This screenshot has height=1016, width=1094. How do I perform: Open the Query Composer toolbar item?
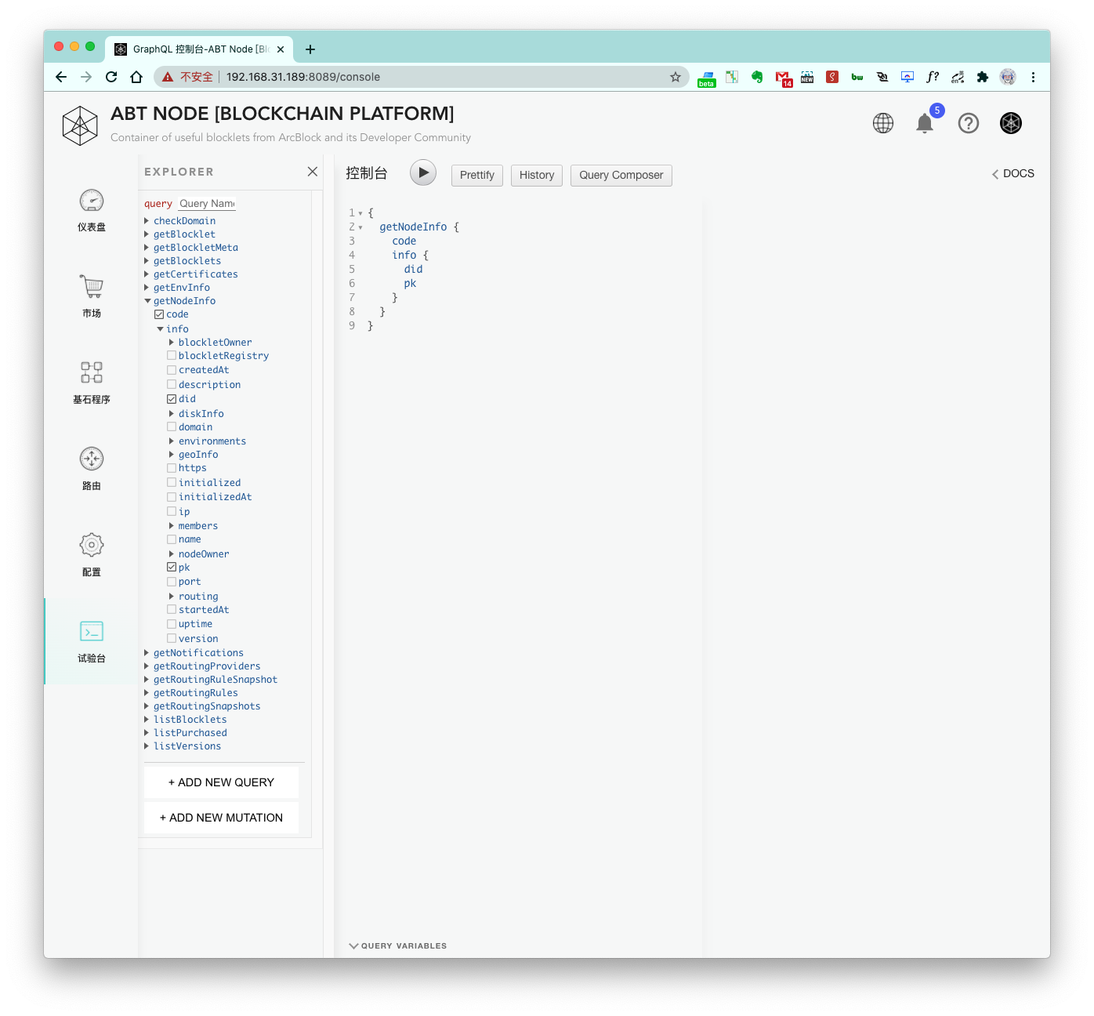[x=621, y=176]
